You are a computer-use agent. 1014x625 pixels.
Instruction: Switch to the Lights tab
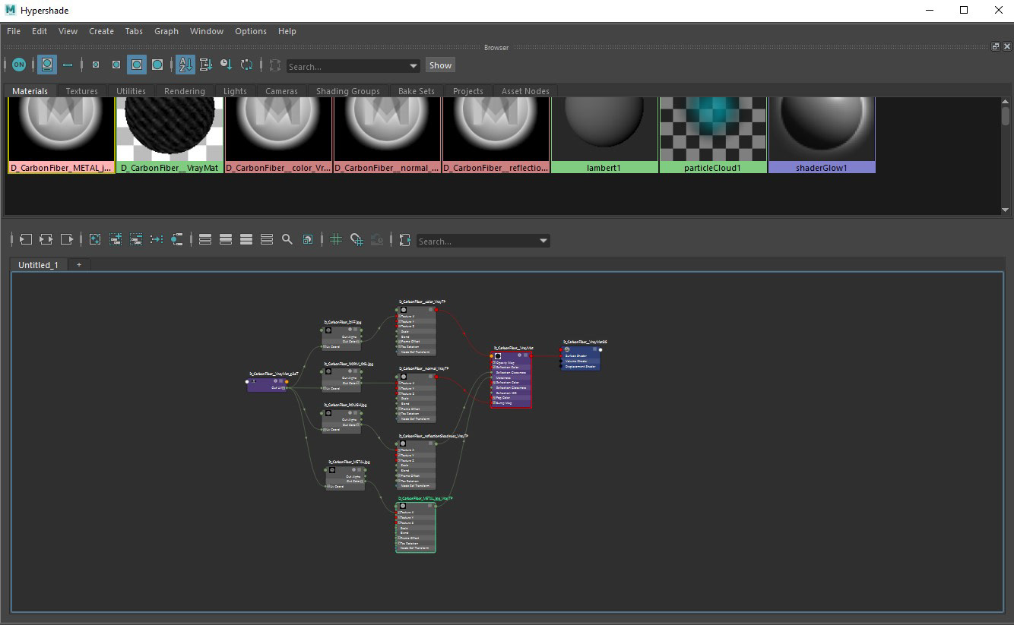click(x=235, y=91)
